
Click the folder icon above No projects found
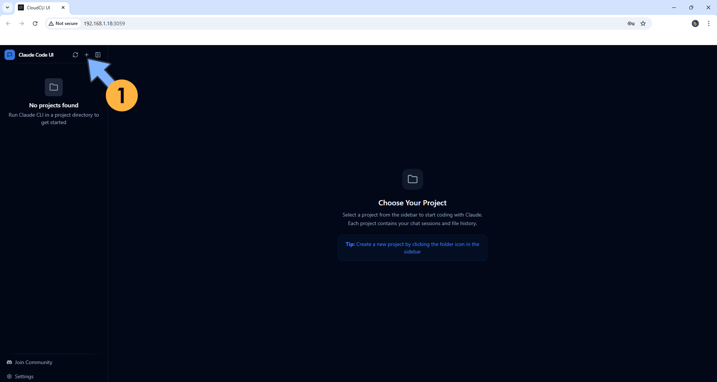(53, 87)
